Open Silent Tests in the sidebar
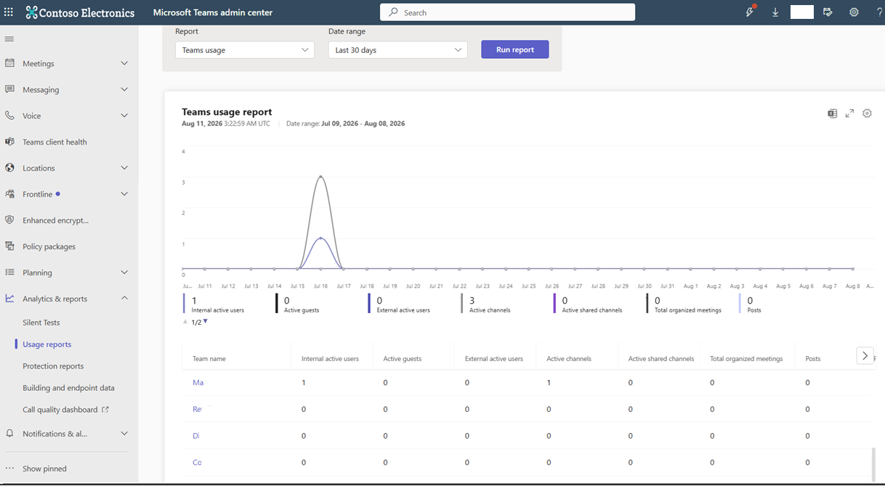The height and width of the screenshot is (497, 885). tap(41, 323)
